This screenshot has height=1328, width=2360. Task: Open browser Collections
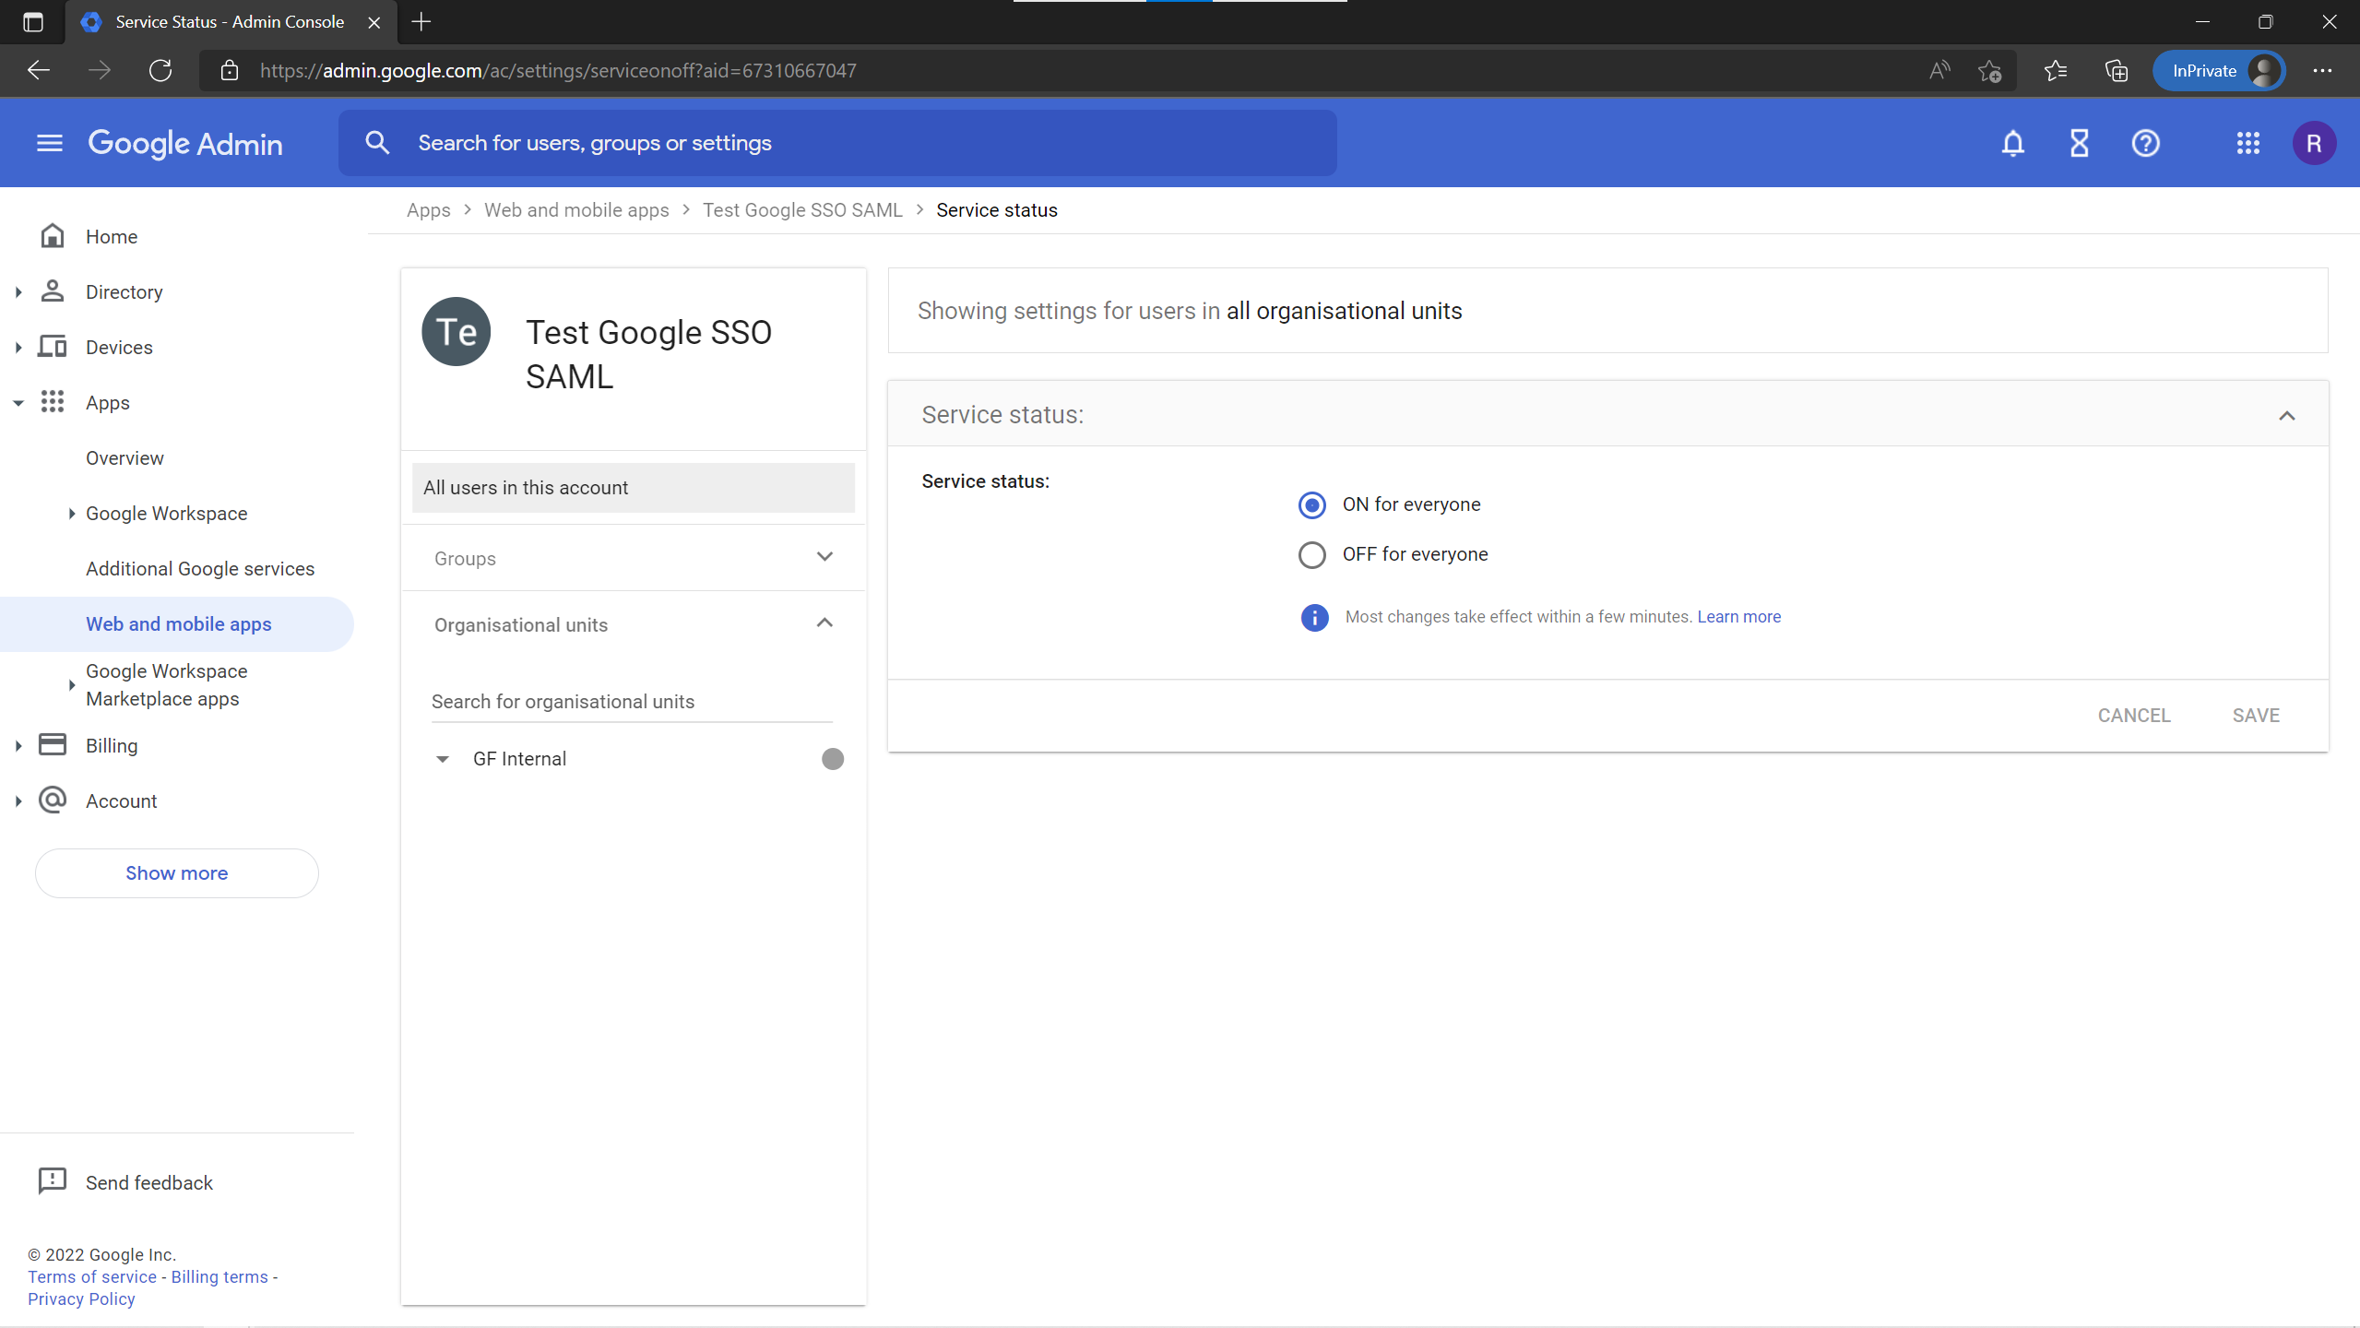tap(2117, 71)
